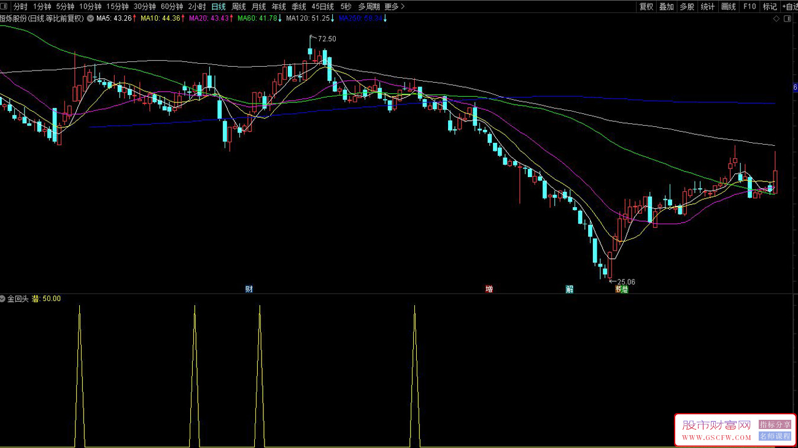Image resolution: width=798 pixels, height=448 pixels.
Task: Select the 30分钟 period tab
Action: pyautogui.click(x=145, y=7)
